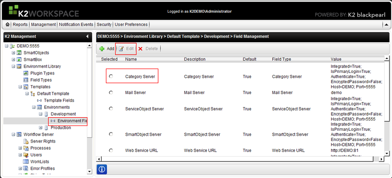Open the User Preferences menu
Screen dimensions: 392x178
(x=131, y=24)
